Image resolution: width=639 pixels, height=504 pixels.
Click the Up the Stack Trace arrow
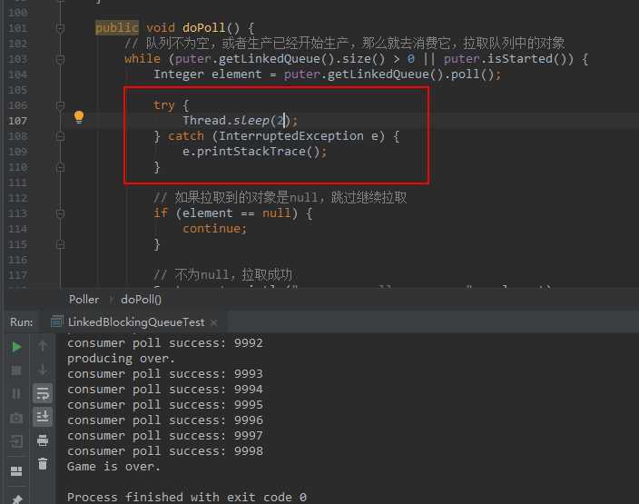click(43, 346)
